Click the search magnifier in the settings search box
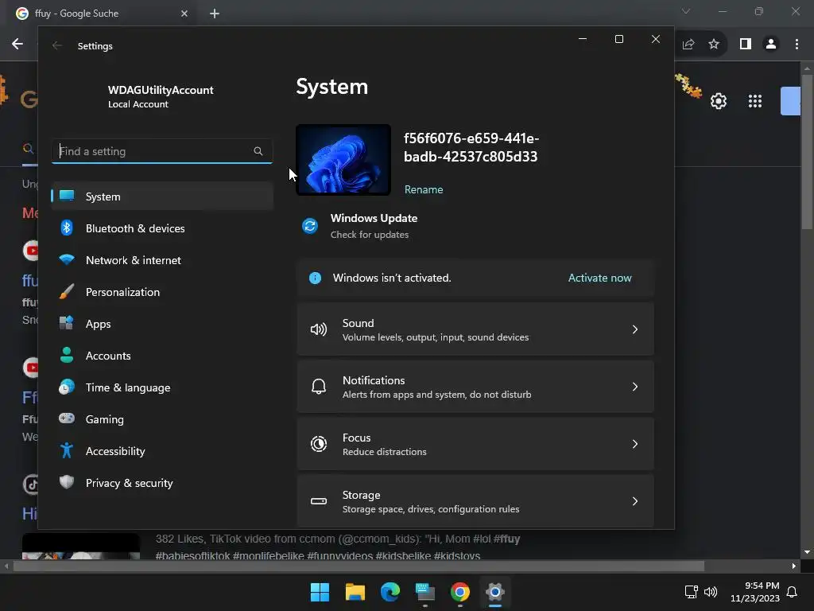The height and width of the screenshot is (611, 814). [x=258, y=151]
